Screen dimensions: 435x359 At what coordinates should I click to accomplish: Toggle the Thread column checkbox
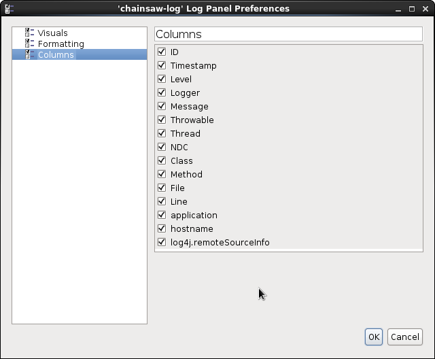(162, 133)
